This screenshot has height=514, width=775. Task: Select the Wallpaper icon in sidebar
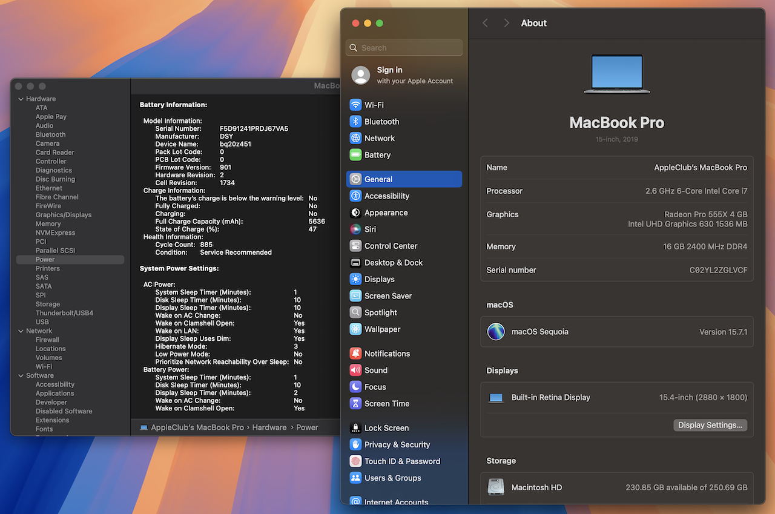[x=355, y=329]
